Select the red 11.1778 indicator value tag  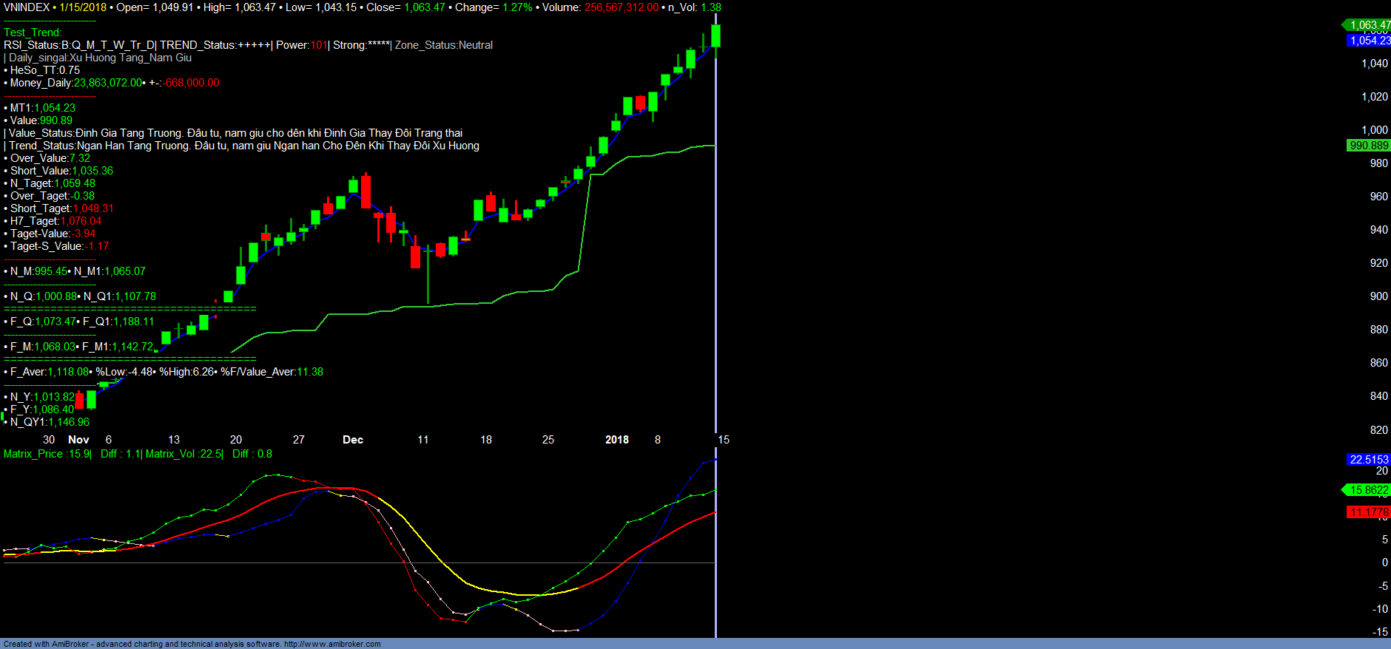[1369, 512]
